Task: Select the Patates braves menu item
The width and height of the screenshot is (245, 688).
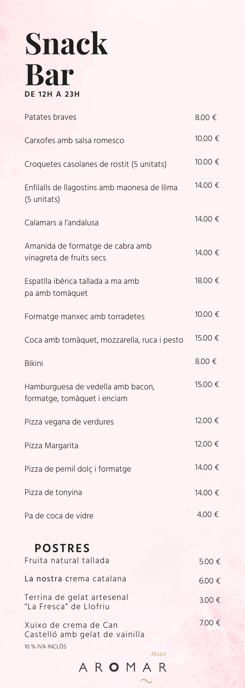Action: point(50,117)
